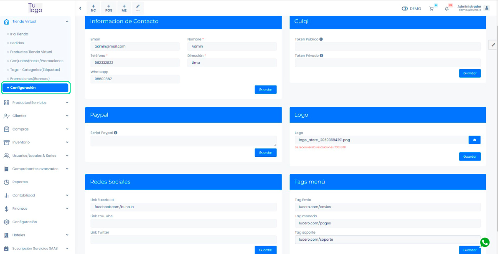This screenshot has width=498, height=254.
Task: Click Guardar in the Culqi panel
Action: click(470, 73)
